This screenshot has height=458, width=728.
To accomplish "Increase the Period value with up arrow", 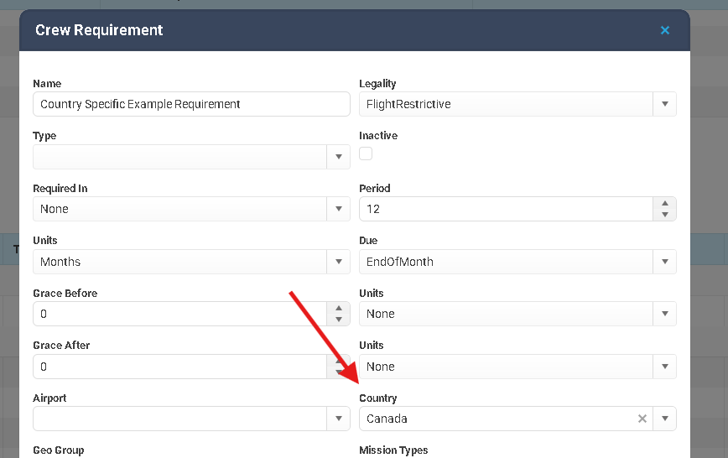I will (664, 204).
